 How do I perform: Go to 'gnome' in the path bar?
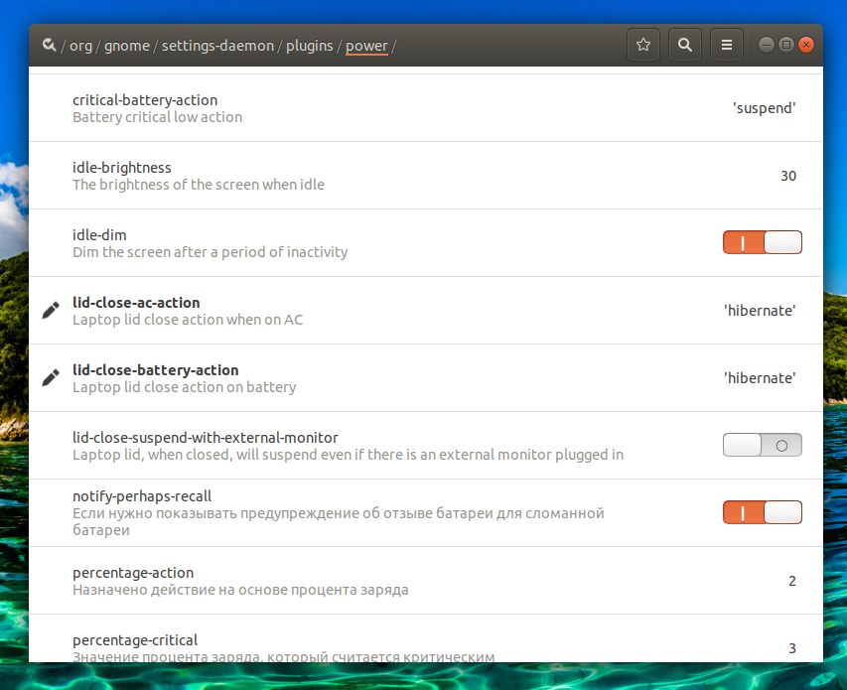(x=127, y=46)
